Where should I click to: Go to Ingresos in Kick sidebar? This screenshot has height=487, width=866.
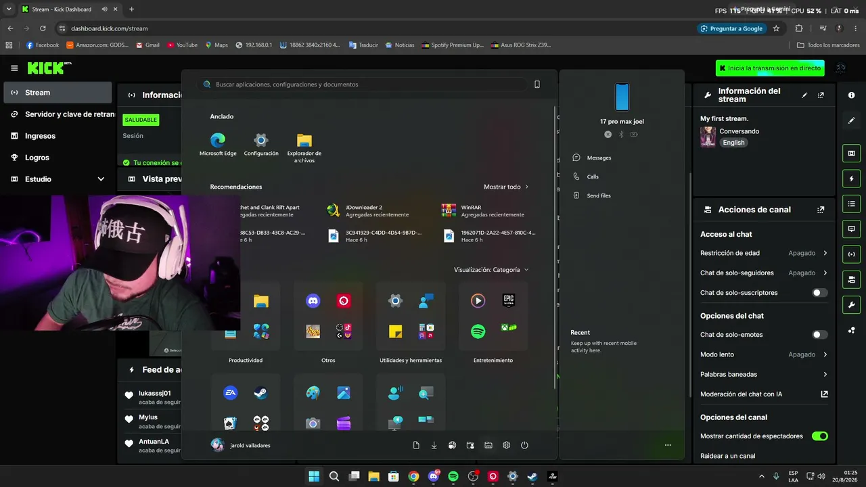[x=58, y=136]
